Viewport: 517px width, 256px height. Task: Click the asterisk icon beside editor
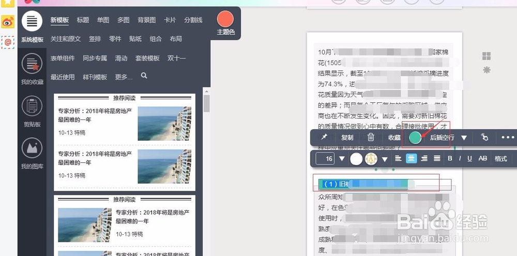pos(486,70)
